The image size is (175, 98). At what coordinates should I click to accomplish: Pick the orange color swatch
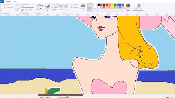pos(109,5)
